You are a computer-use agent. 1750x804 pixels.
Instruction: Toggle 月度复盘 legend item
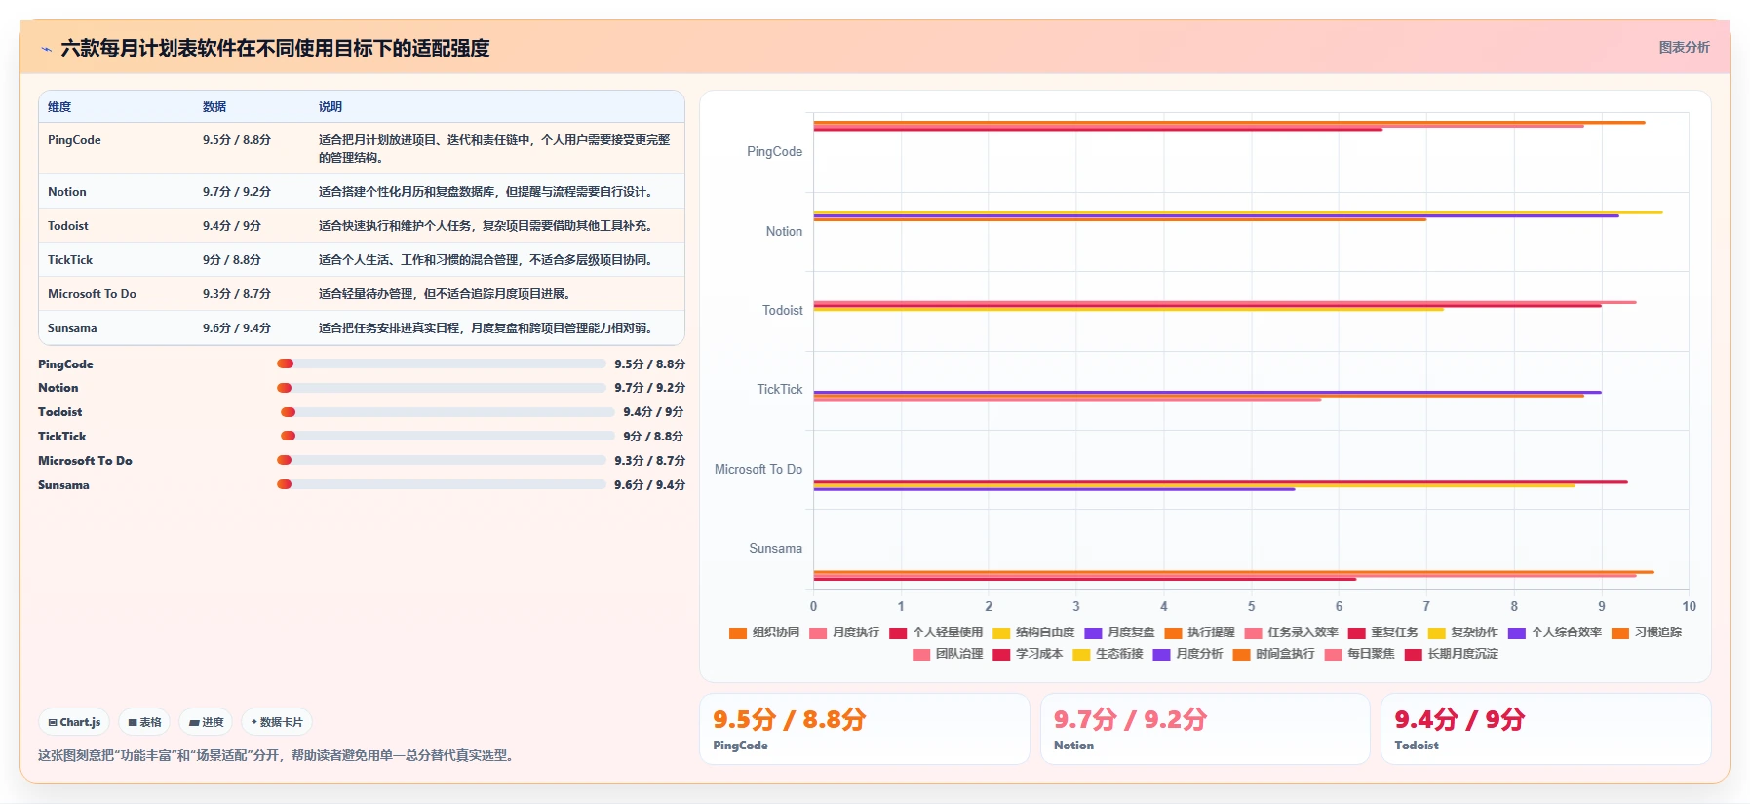pyautogui.click(x=1119, y=632)
